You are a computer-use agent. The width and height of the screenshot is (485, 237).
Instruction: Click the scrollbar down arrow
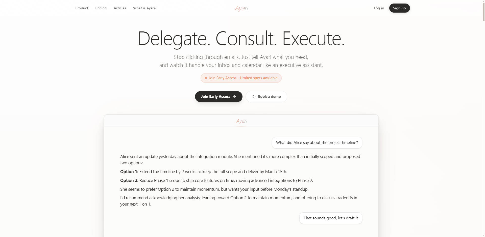click(483, 235)
